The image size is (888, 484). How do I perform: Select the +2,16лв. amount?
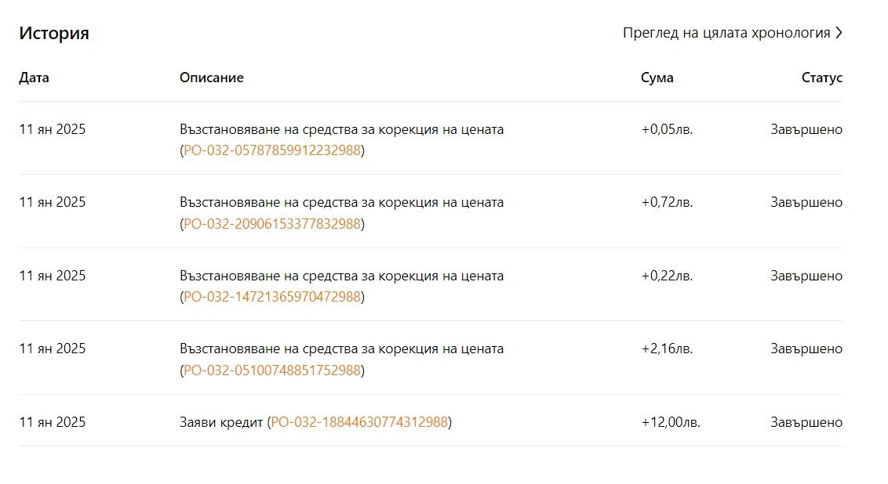click(x=667, y=349)
